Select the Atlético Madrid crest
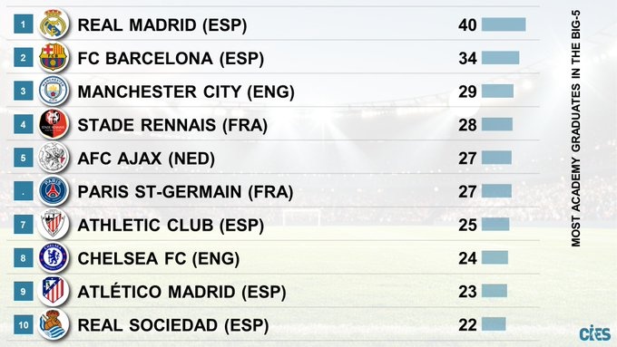 tap(54, 291)
